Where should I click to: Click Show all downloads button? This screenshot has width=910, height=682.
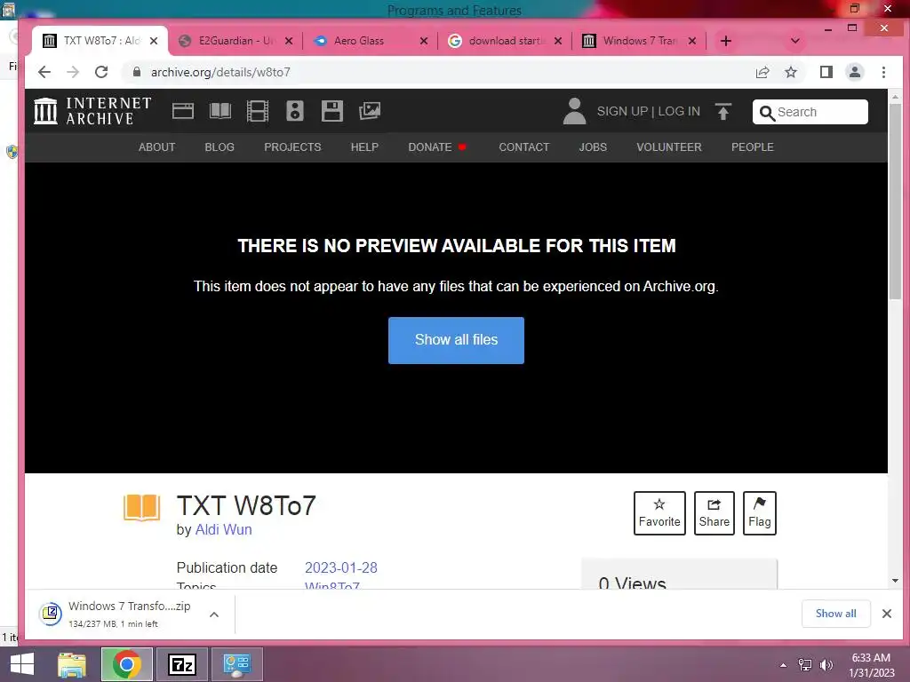[x=835, y=614]
